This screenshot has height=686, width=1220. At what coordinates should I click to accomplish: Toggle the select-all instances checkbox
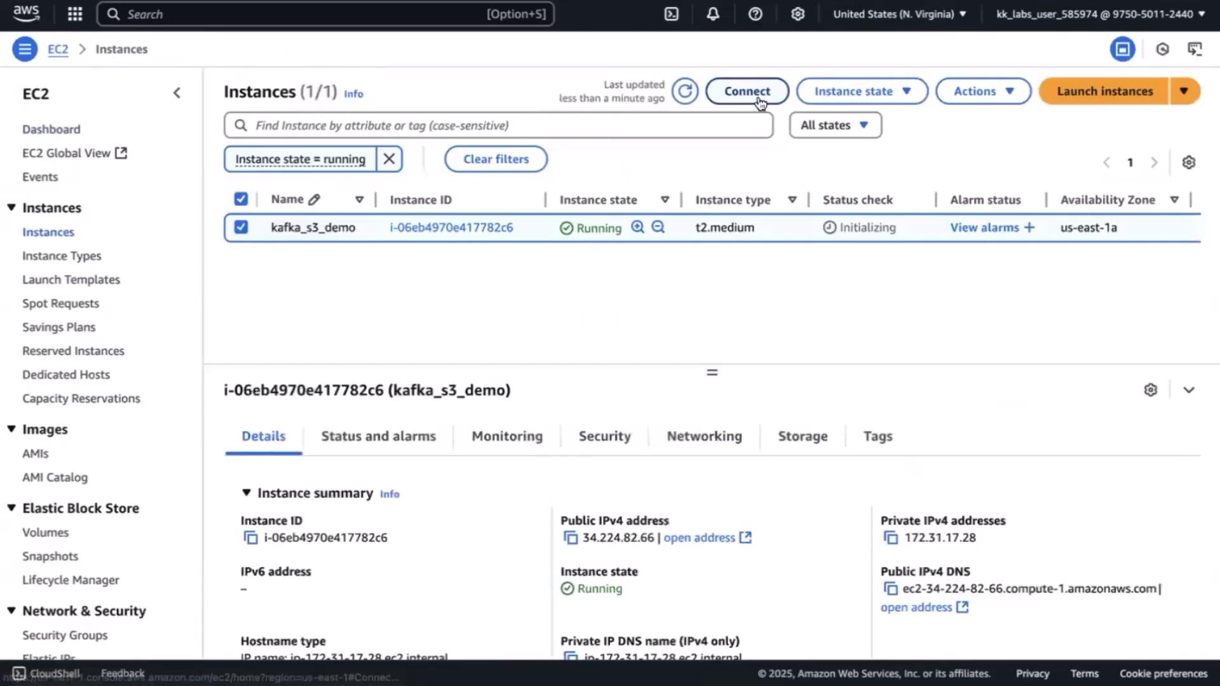(x=241, y=199)
